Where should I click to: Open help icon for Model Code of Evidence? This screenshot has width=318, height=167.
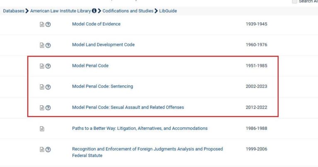48,24
